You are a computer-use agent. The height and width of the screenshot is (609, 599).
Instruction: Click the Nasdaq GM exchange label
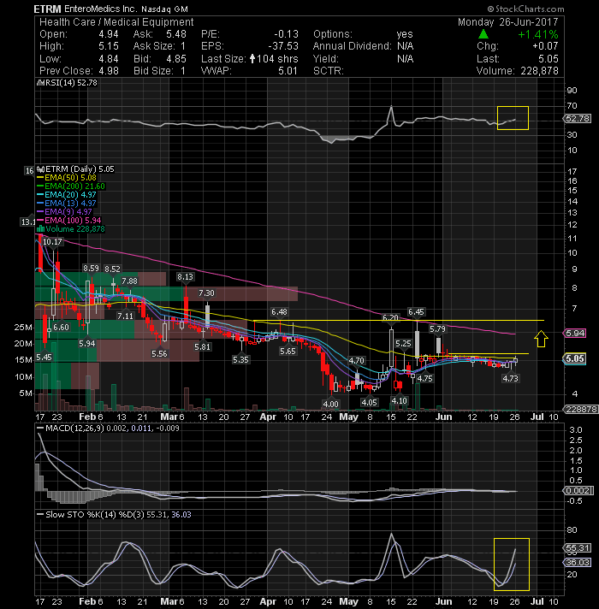click(x=164, y=9)
